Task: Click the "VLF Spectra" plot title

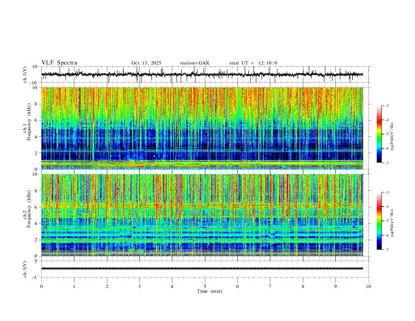Action: coord(59,63)
